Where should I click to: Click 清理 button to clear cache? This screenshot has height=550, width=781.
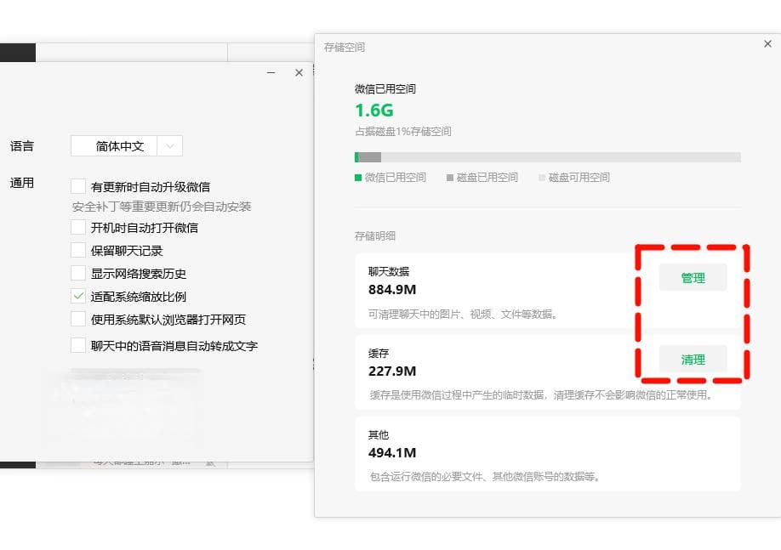point(693,360)
